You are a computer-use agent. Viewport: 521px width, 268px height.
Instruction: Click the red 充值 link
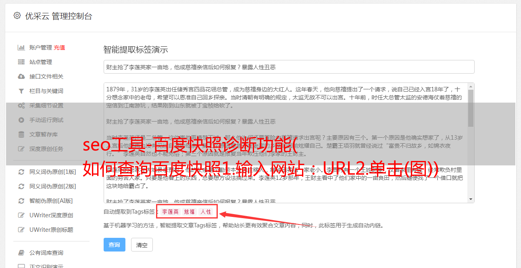pyautogui.click(x=59, y=47)
